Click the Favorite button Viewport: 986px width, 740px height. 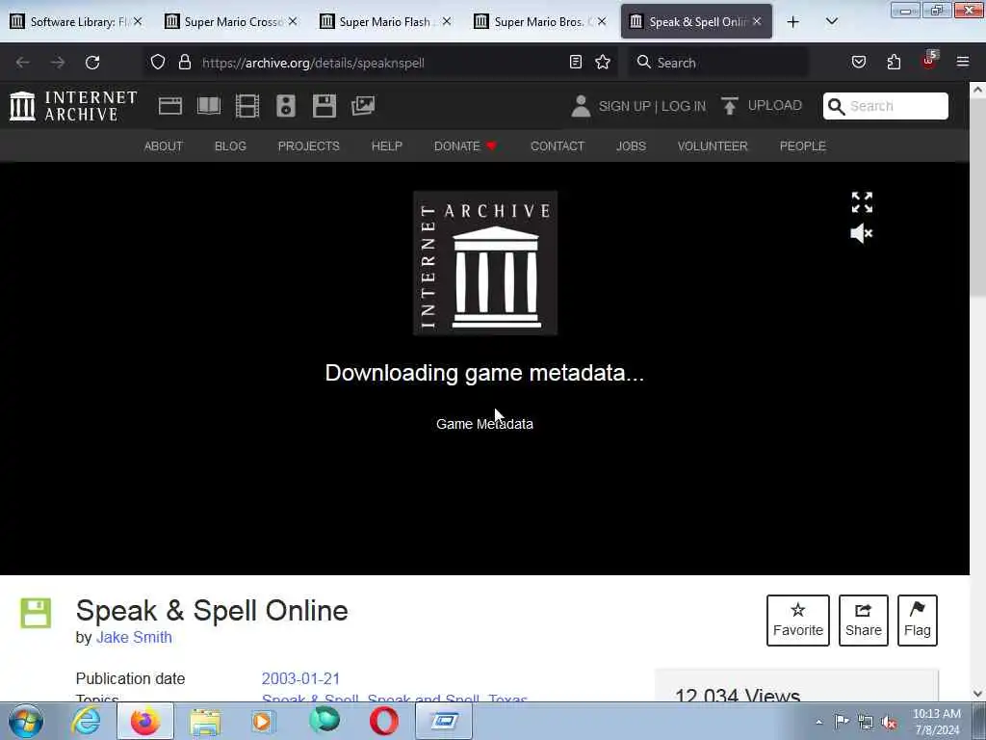pyautogui.click(x=798, y=620)
